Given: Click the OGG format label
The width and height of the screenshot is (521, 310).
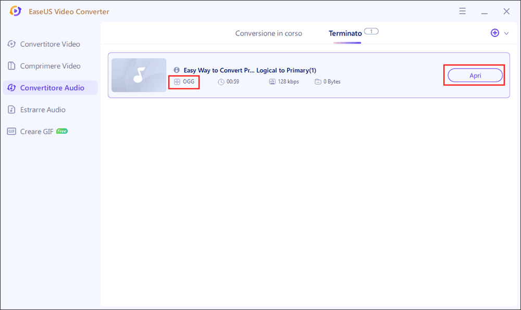Looking at the screenshot, I should tap(189, 82).
